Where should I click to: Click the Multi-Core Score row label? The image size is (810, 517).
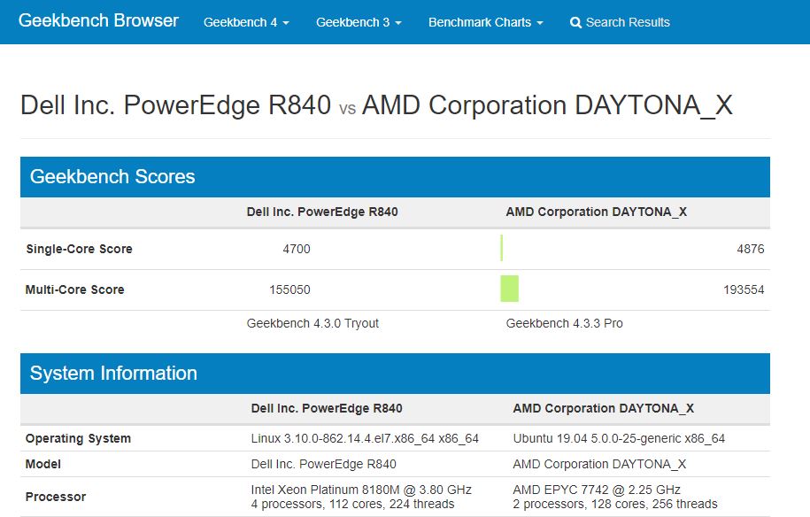click(74, 289)
